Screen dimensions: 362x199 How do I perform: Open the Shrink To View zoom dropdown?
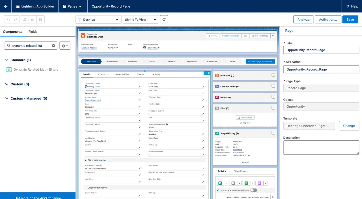[141, 19]
